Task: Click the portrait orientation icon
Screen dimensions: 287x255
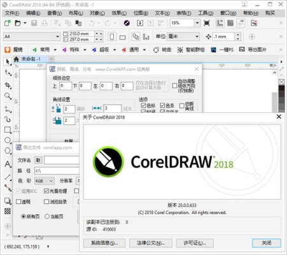Action: 112,36
